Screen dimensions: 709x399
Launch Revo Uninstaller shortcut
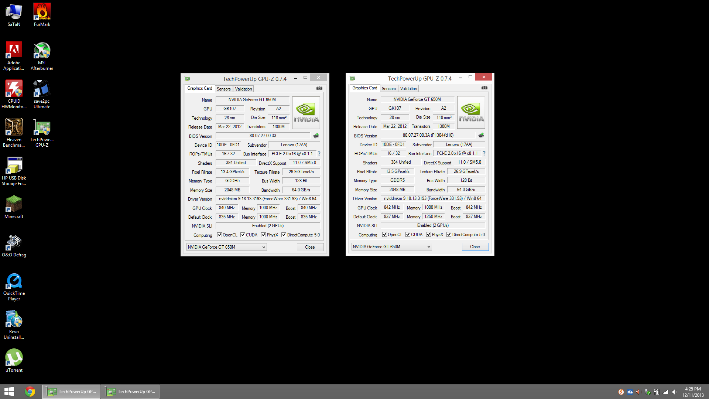click(14, 325)
